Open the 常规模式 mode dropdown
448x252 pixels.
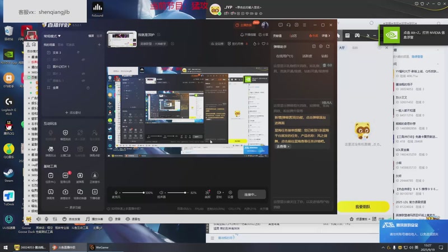pos(52,36)
